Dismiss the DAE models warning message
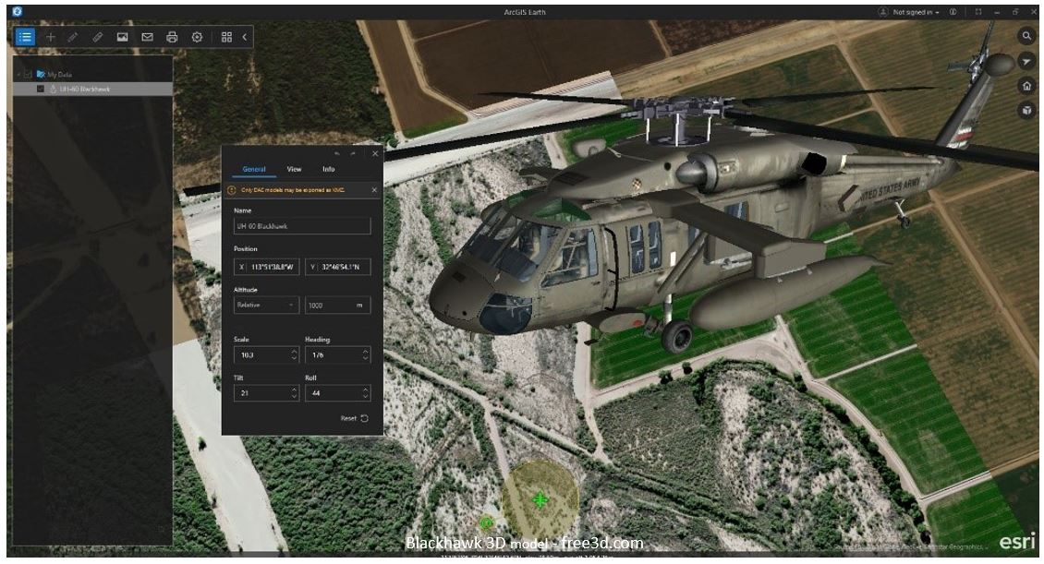The width and height of the screenshot is (1044, 564). 374,190
